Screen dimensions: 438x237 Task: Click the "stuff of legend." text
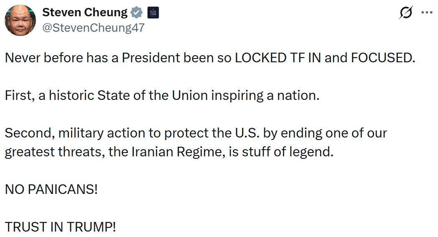pos(288,152)
